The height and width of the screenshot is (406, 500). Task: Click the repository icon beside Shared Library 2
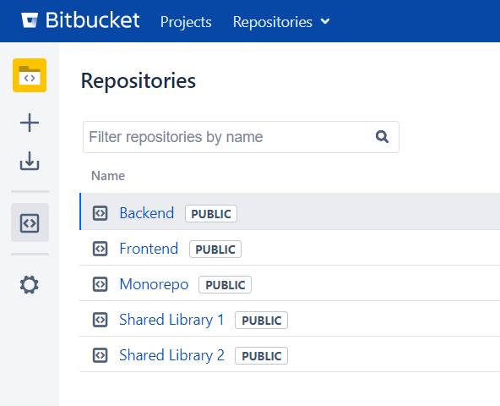(101, 355)
